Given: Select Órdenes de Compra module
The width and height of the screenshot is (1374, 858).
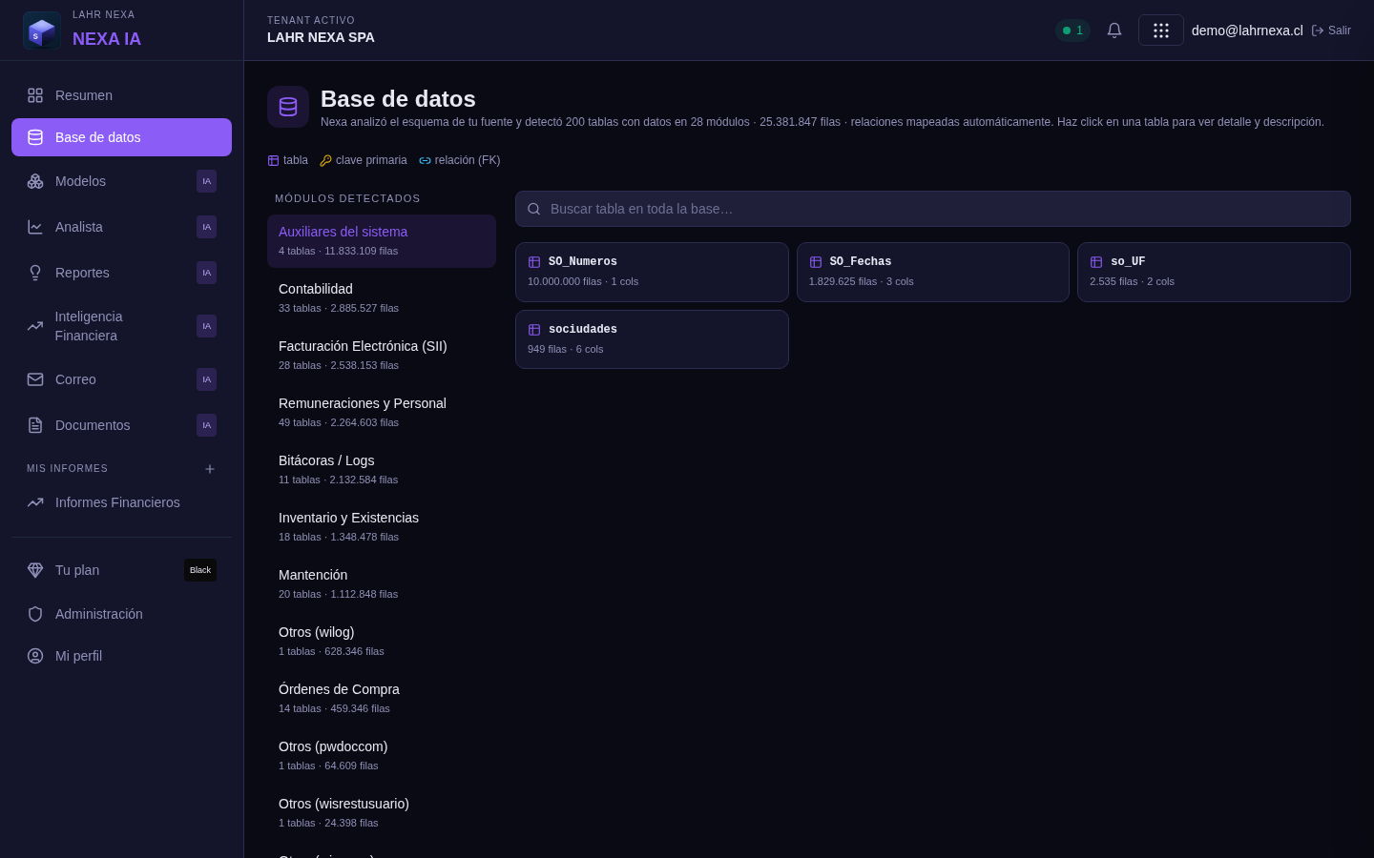Looking at the screenshot, I should click(x=382, y=699).
